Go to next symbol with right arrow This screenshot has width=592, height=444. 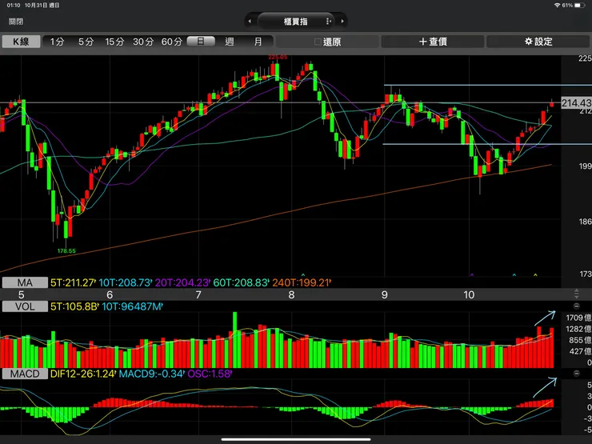[342, 21]
